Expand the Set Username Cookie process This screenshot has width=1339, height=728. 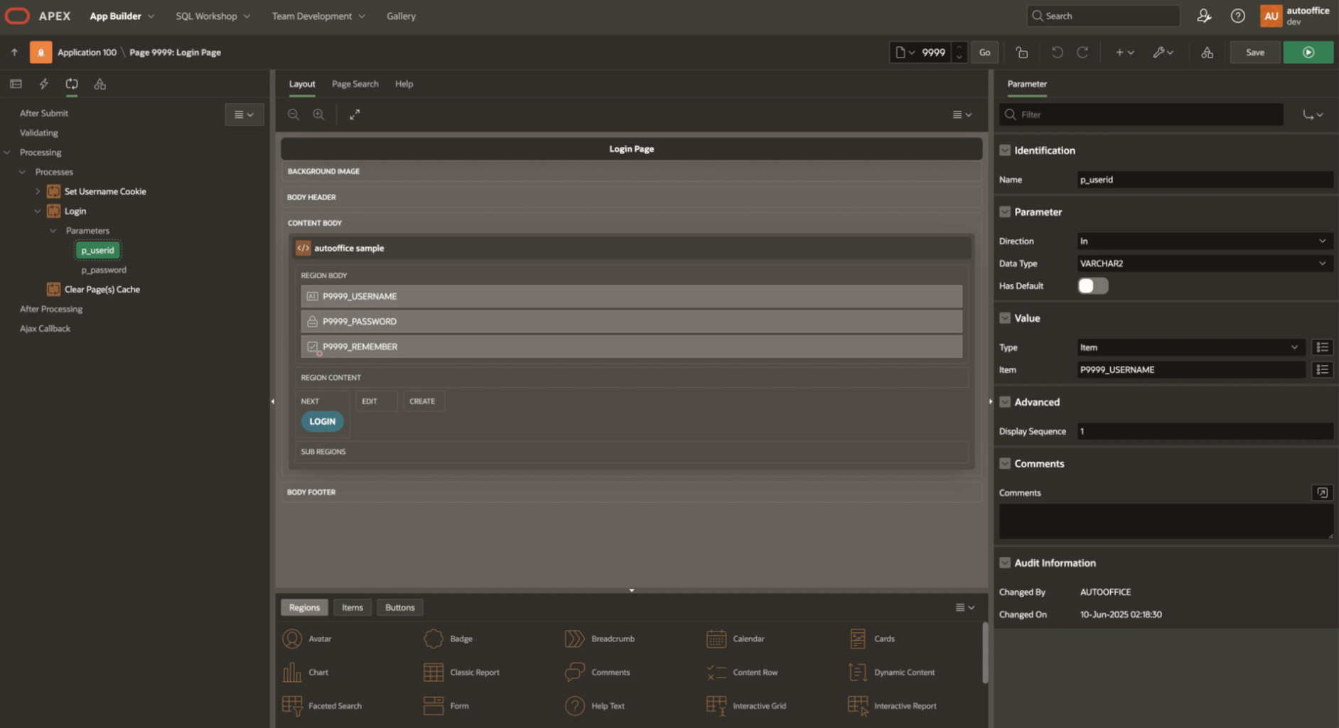pos(38,192)
